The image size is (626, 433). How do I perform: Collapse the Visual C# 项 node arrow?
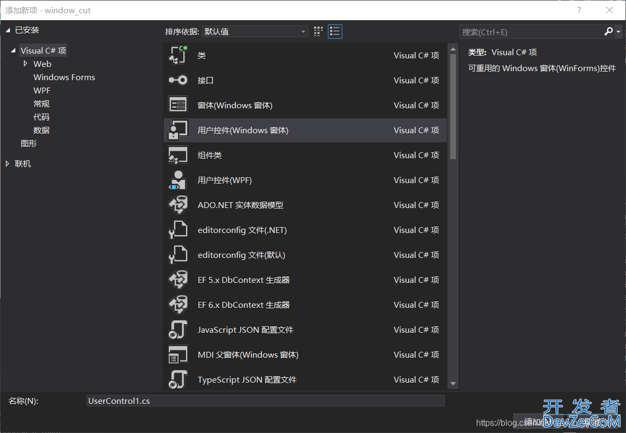[x=13, y=50]
